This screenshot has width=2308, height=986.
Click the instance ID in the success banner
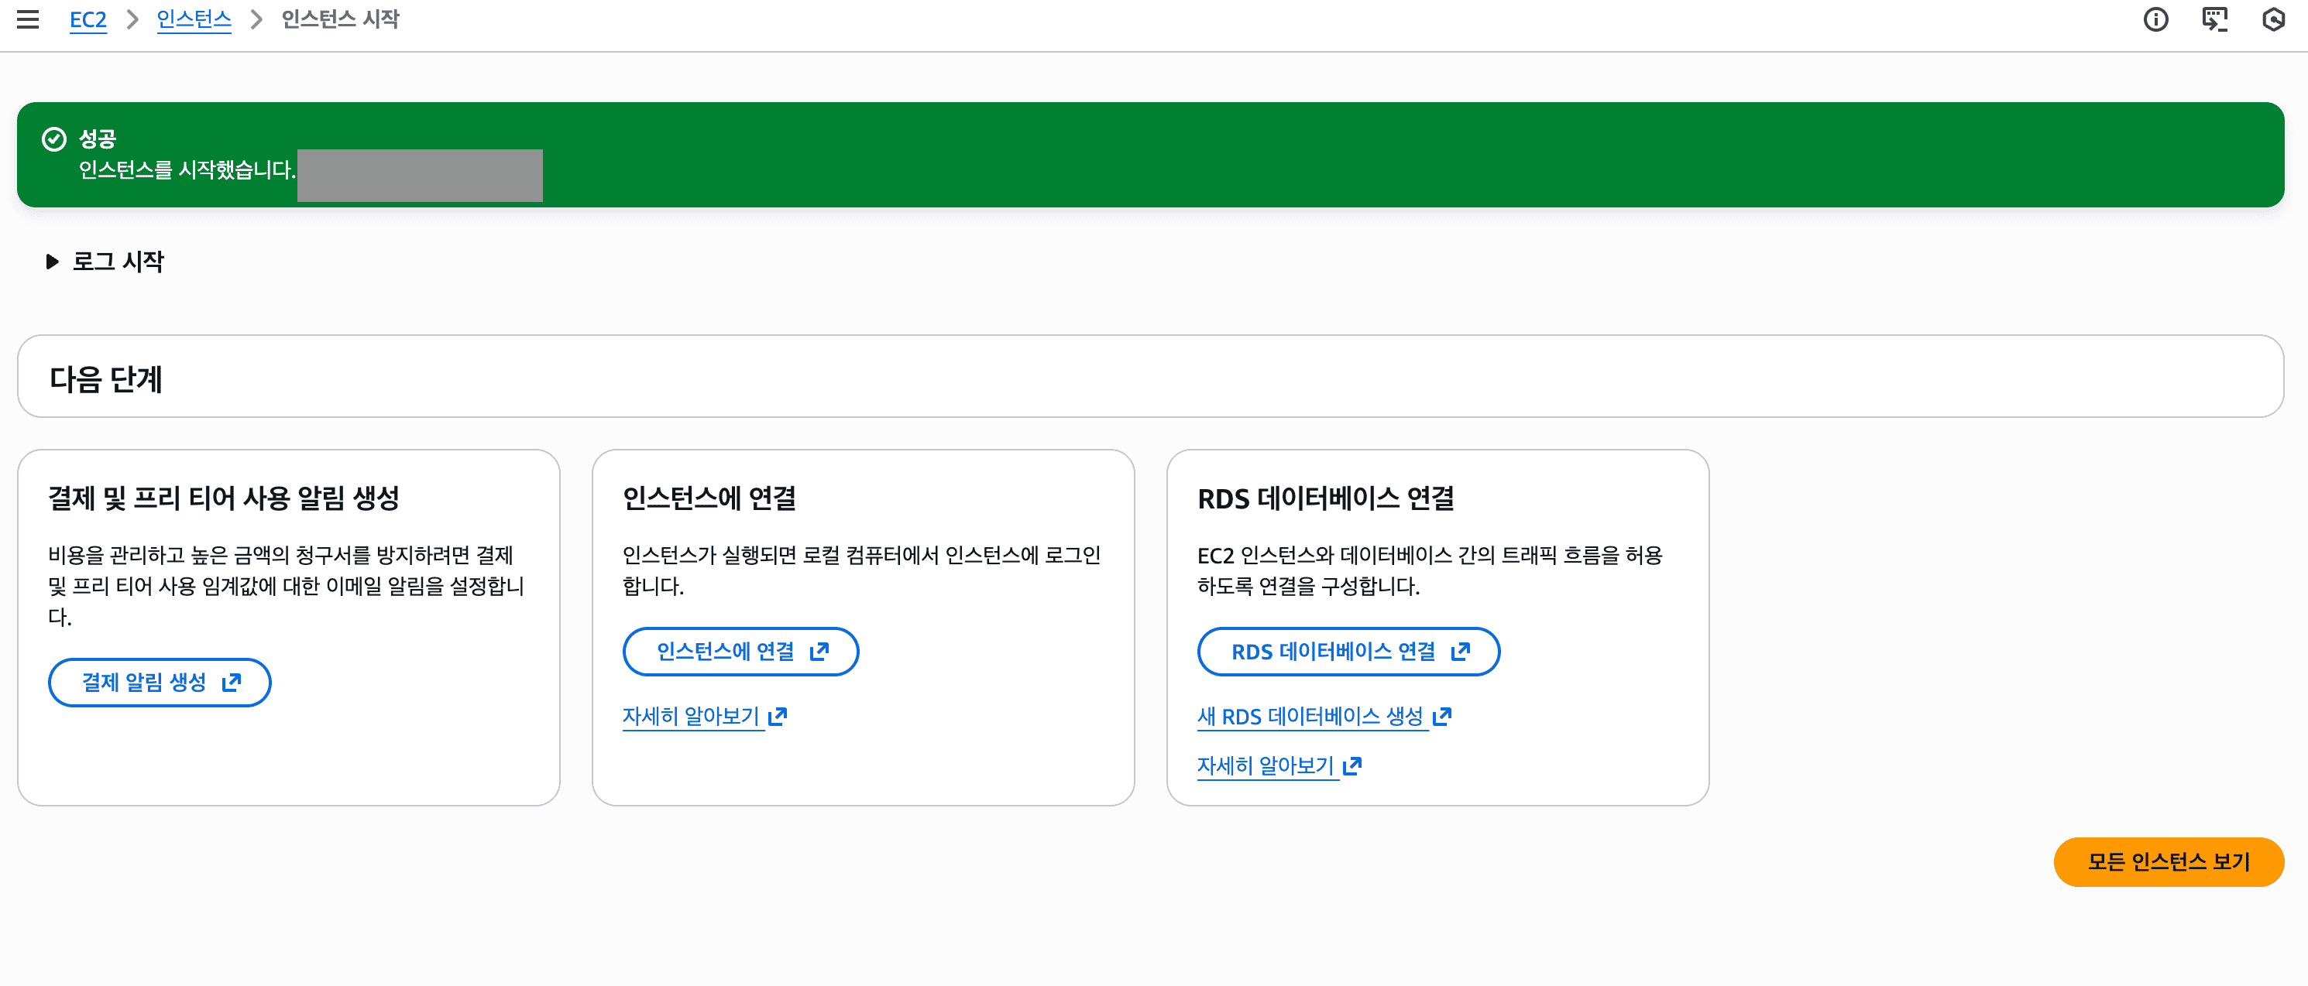coord(419,176)
